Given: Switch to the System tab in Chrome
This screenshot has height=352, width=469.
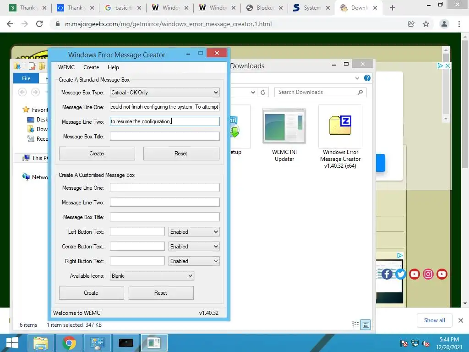Looking at the screenshot, I should click(311, 8).
